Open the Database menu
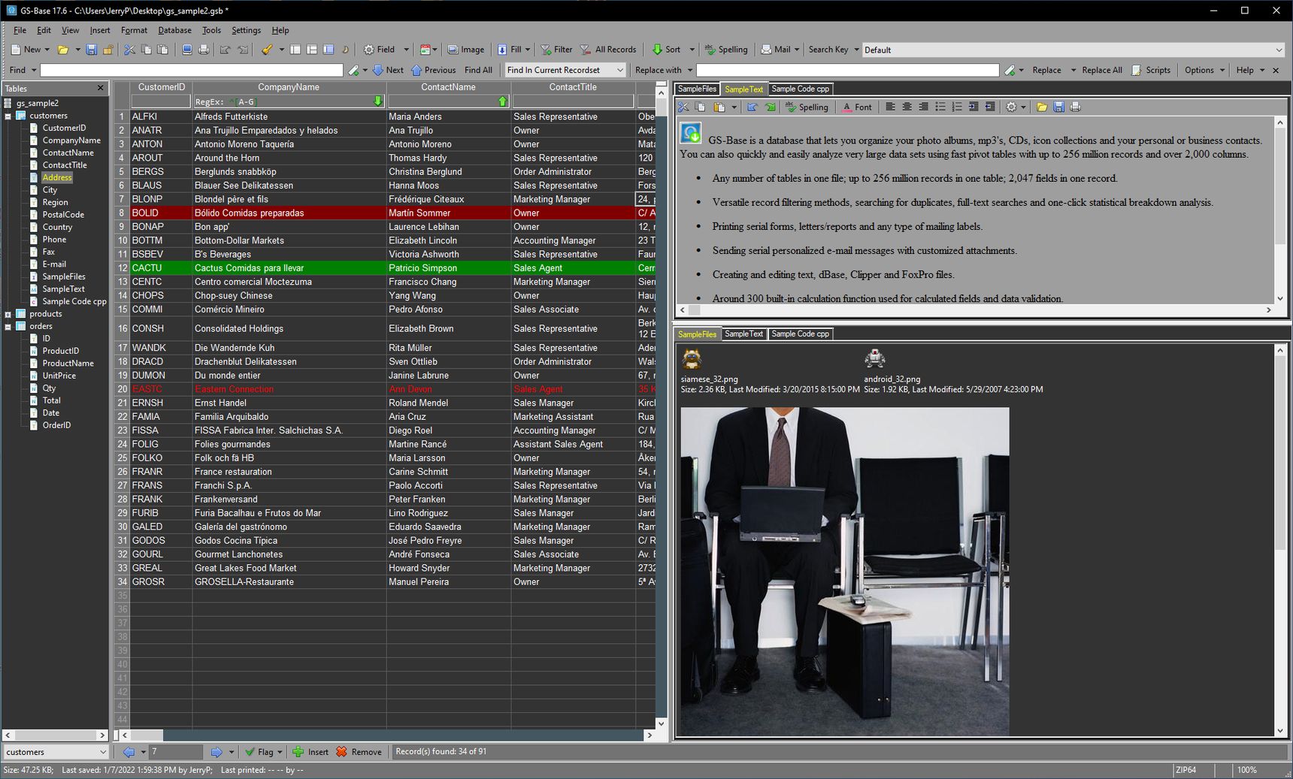This screenshot has width=1293, height=779. pyautogui.click(x=174, y=30)
